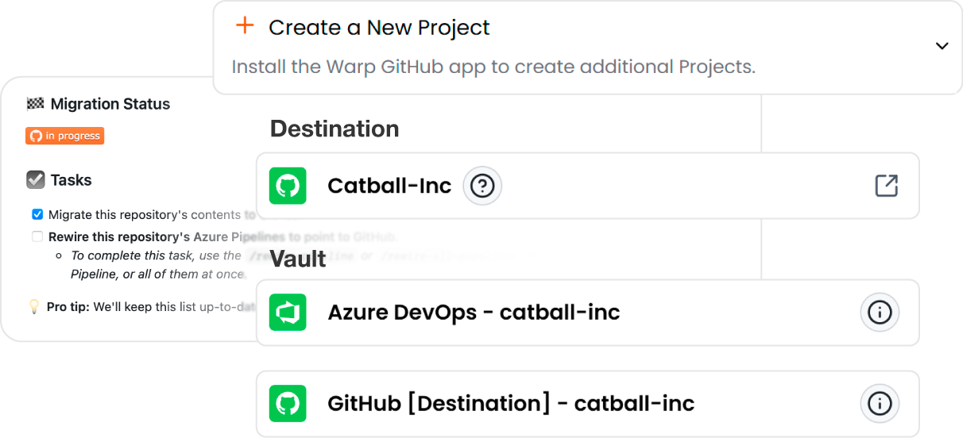Click the orange plus icon for new project

(245, 26)
